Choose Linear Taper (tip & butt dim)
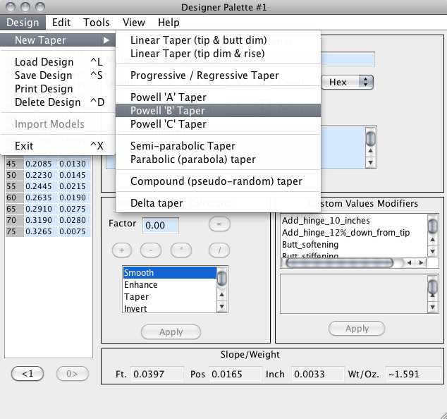The image size is (447, 419). click(198, 40)
